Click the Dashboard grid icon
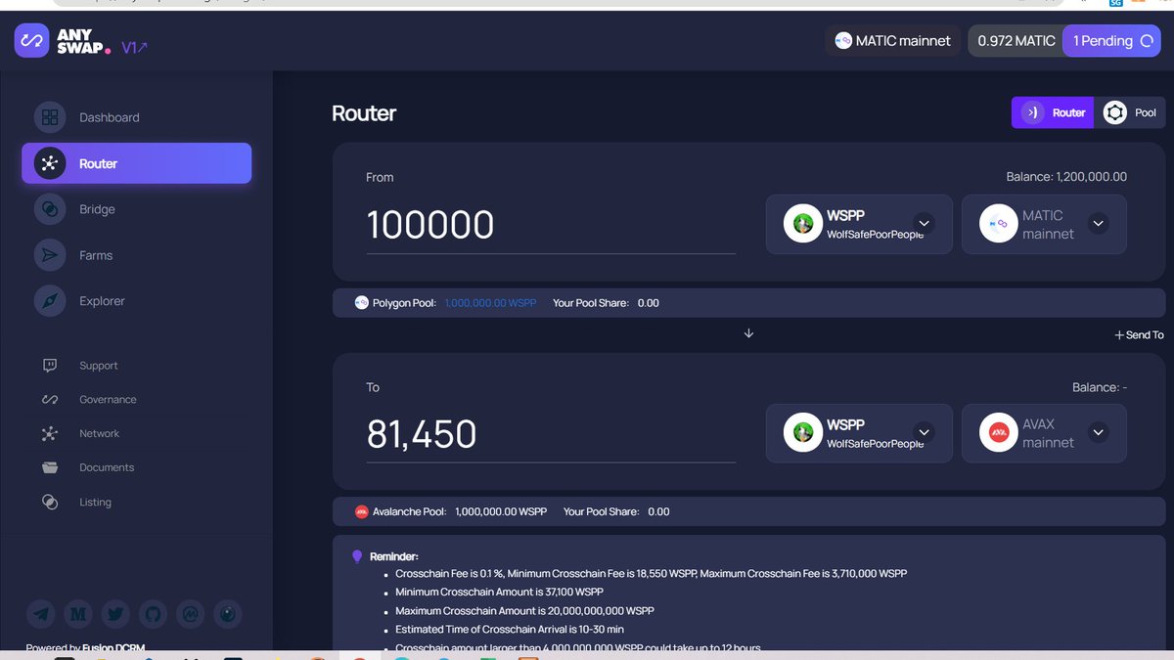 [x=50, y=117]
